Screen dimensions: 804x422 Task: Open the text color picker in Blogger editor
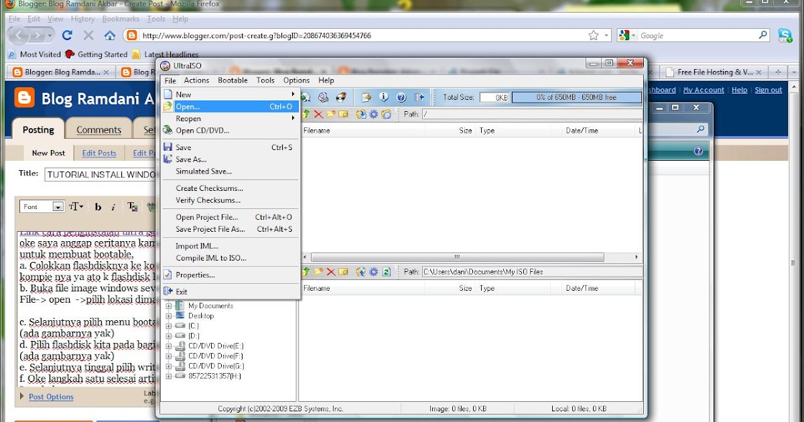pos(132,207)
